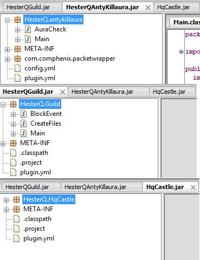Click the middle panel META-INF package icon
Image resolution: width=200 pixels, height=260 pixels.
[13, 143]
